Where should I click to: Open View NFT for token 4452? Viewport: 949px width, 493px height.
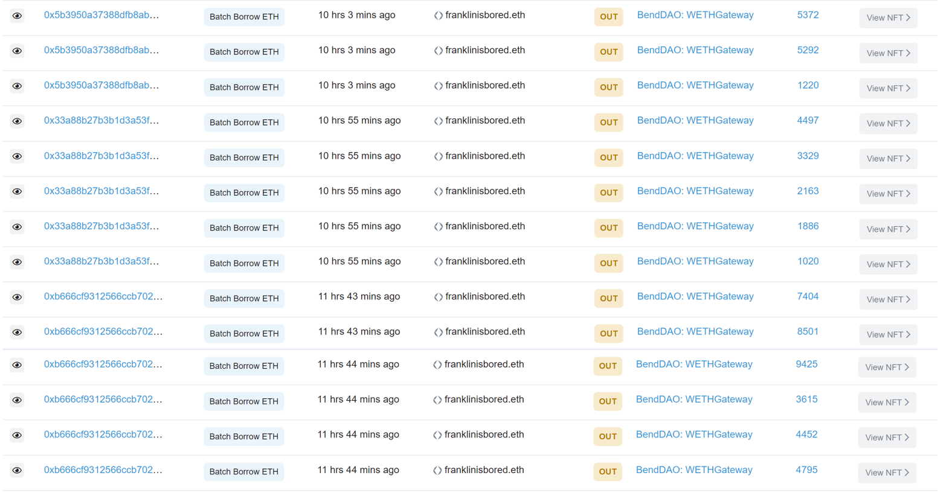pos(887,437)
